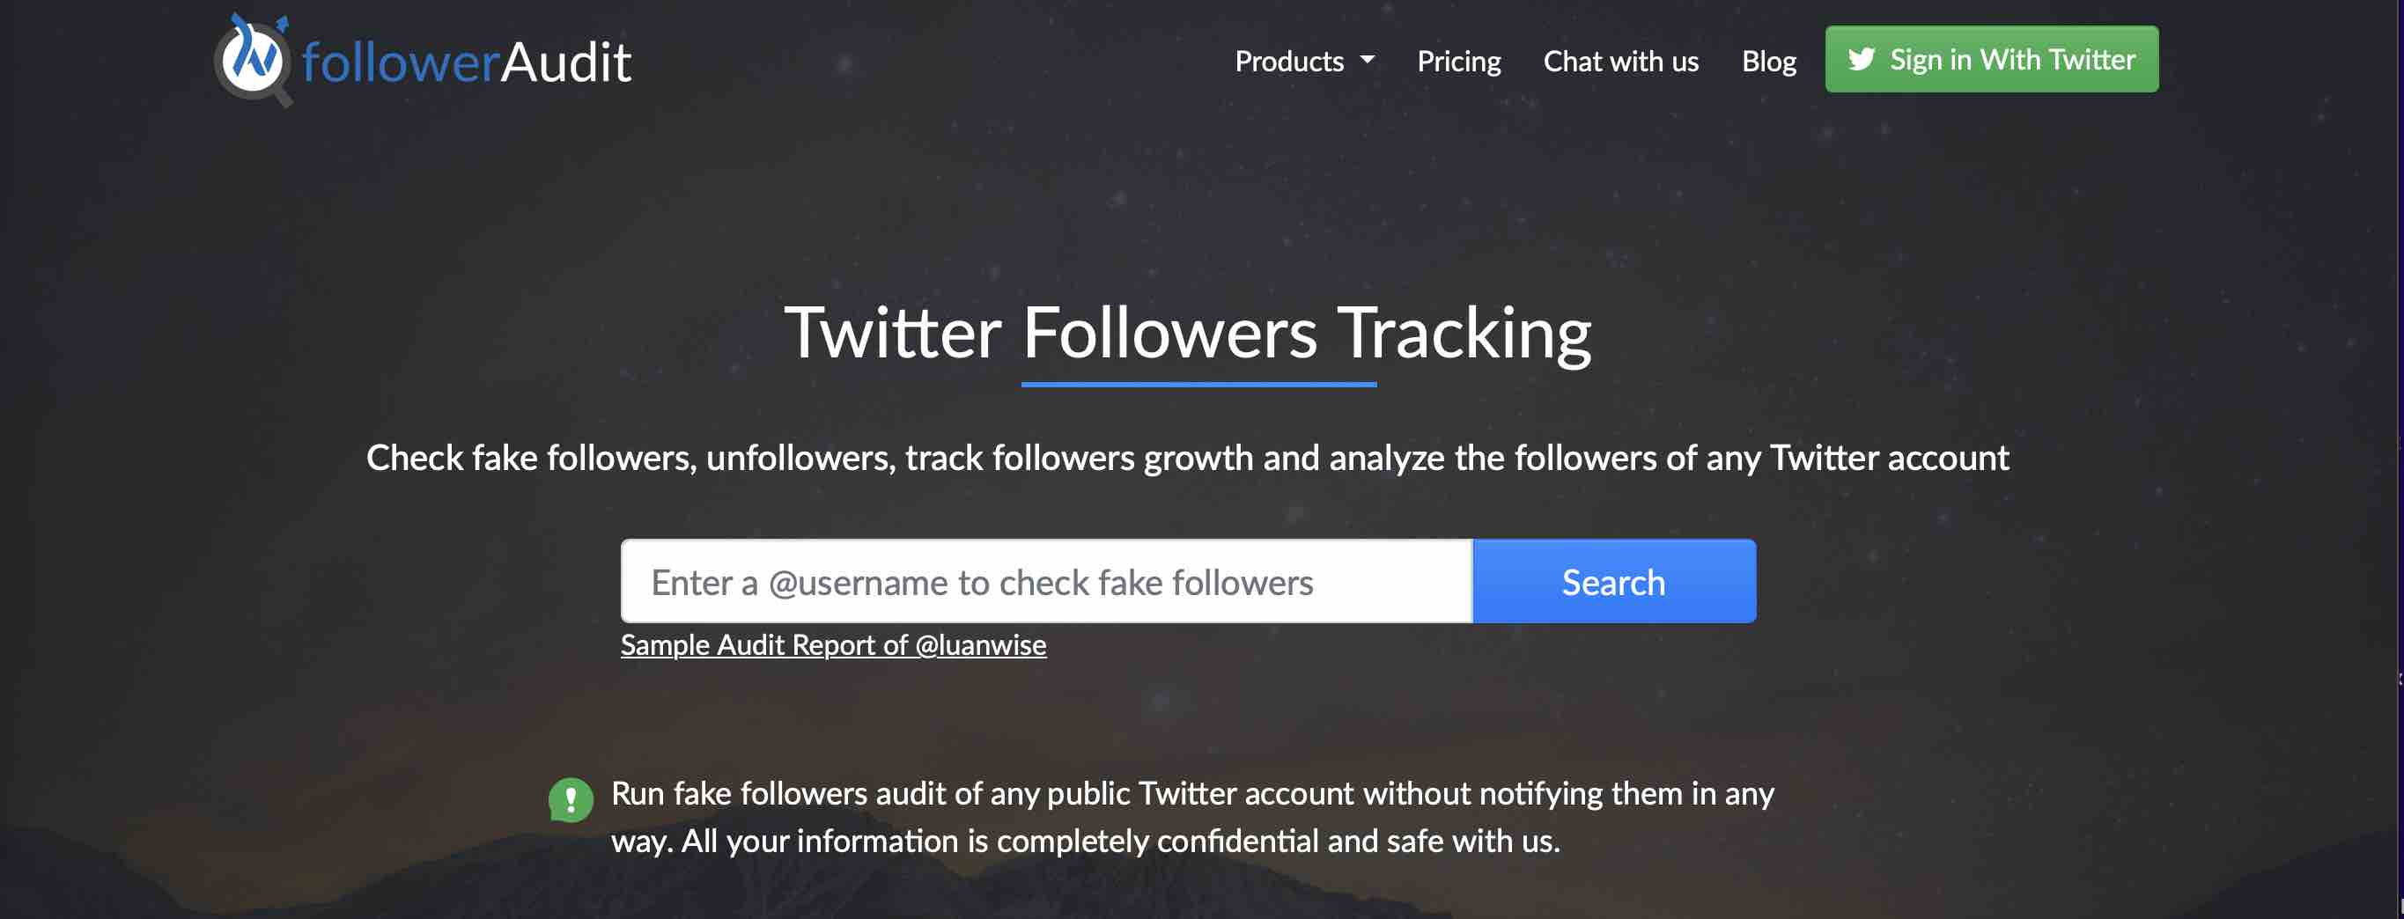Navigate to the Blog section

pyautogui.click(x=1769, y=60)
